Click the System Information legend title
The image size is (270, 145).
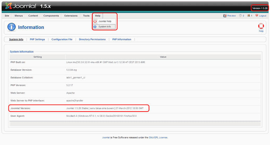pos(22,52)
